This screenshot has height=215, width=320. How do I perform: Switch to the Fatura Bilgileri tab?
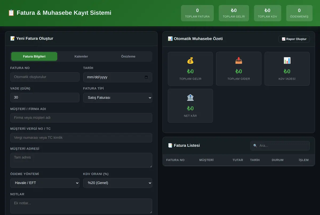tap(34, 57)
